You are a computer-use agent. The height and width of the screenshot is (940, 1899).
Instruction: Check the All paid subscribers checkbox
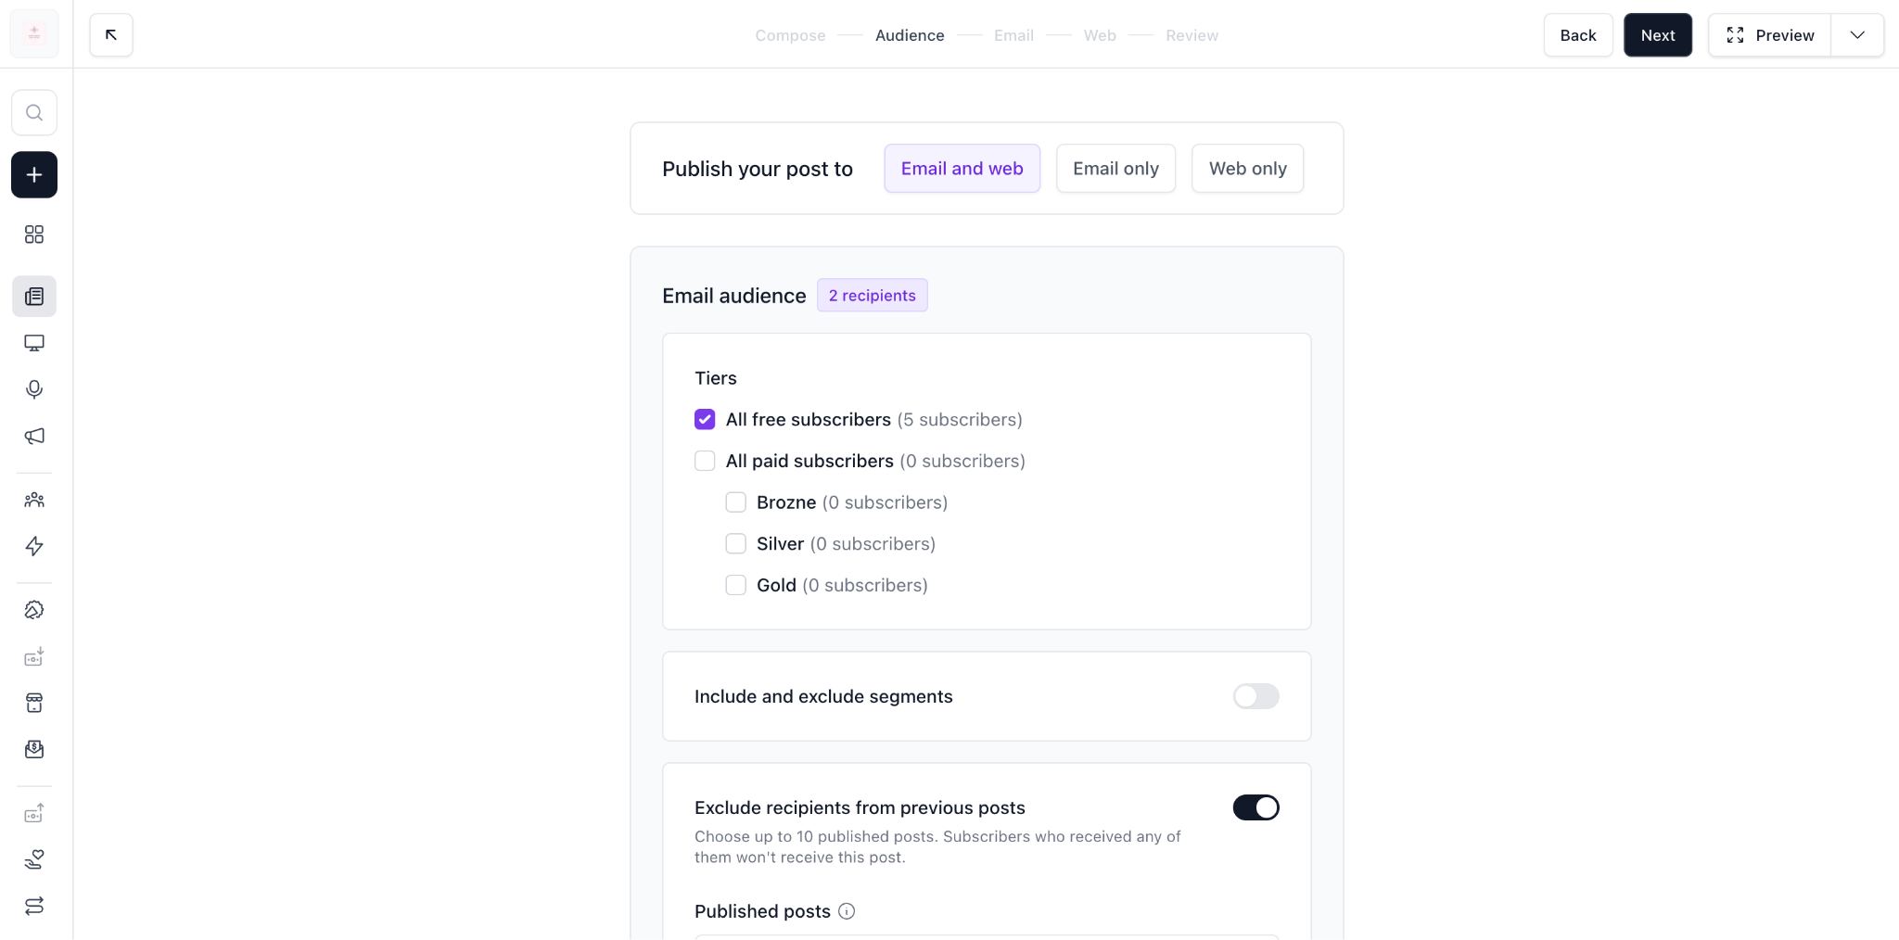click(x=705, y=461)
